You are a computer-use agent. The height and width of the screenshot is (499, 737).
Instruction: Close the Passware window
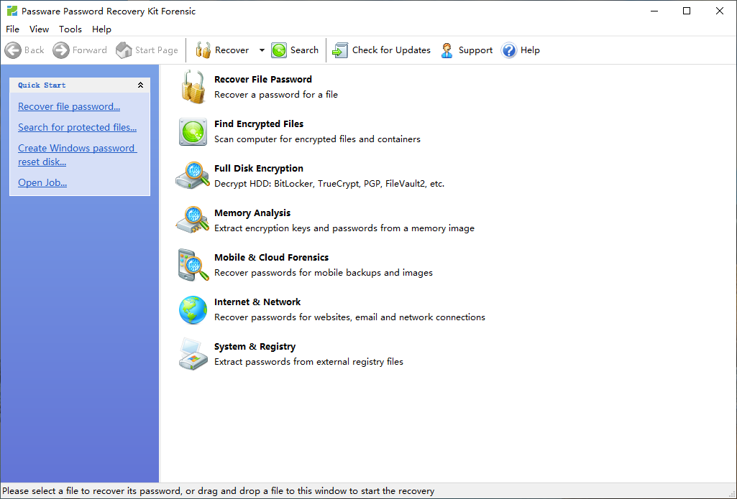720,11
